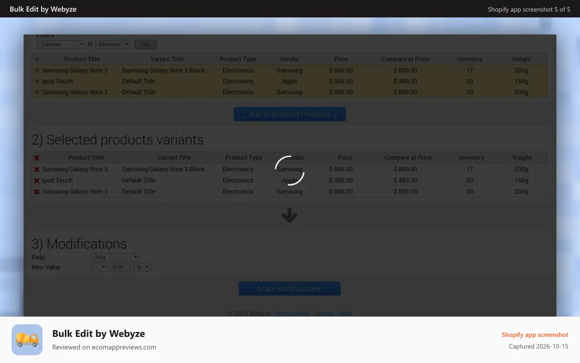Click the Logout footer link
Image resolution: width=580 pixels, height=363 pixels.
point(324,313)
